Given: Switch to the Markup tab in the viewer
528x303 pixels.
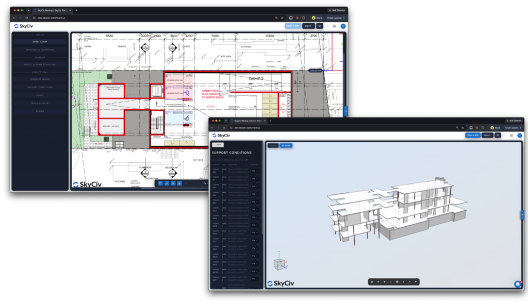Looking at the screenshot, I should point(273,145).
